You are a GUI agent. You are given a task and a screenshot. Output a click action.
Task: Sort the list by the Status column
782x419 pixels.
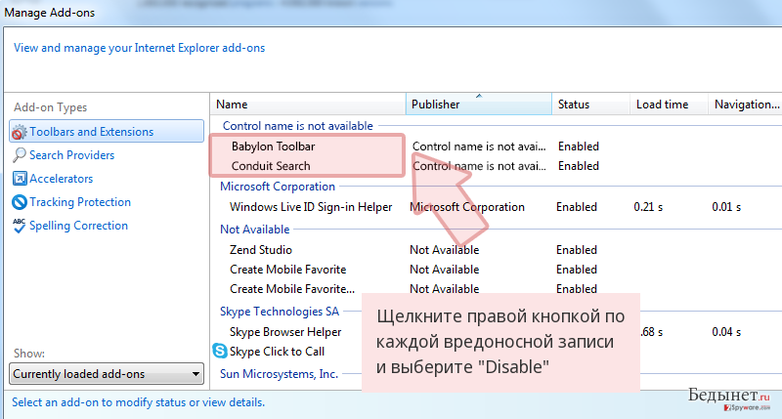pyautogui.click(x=591, y=105)
